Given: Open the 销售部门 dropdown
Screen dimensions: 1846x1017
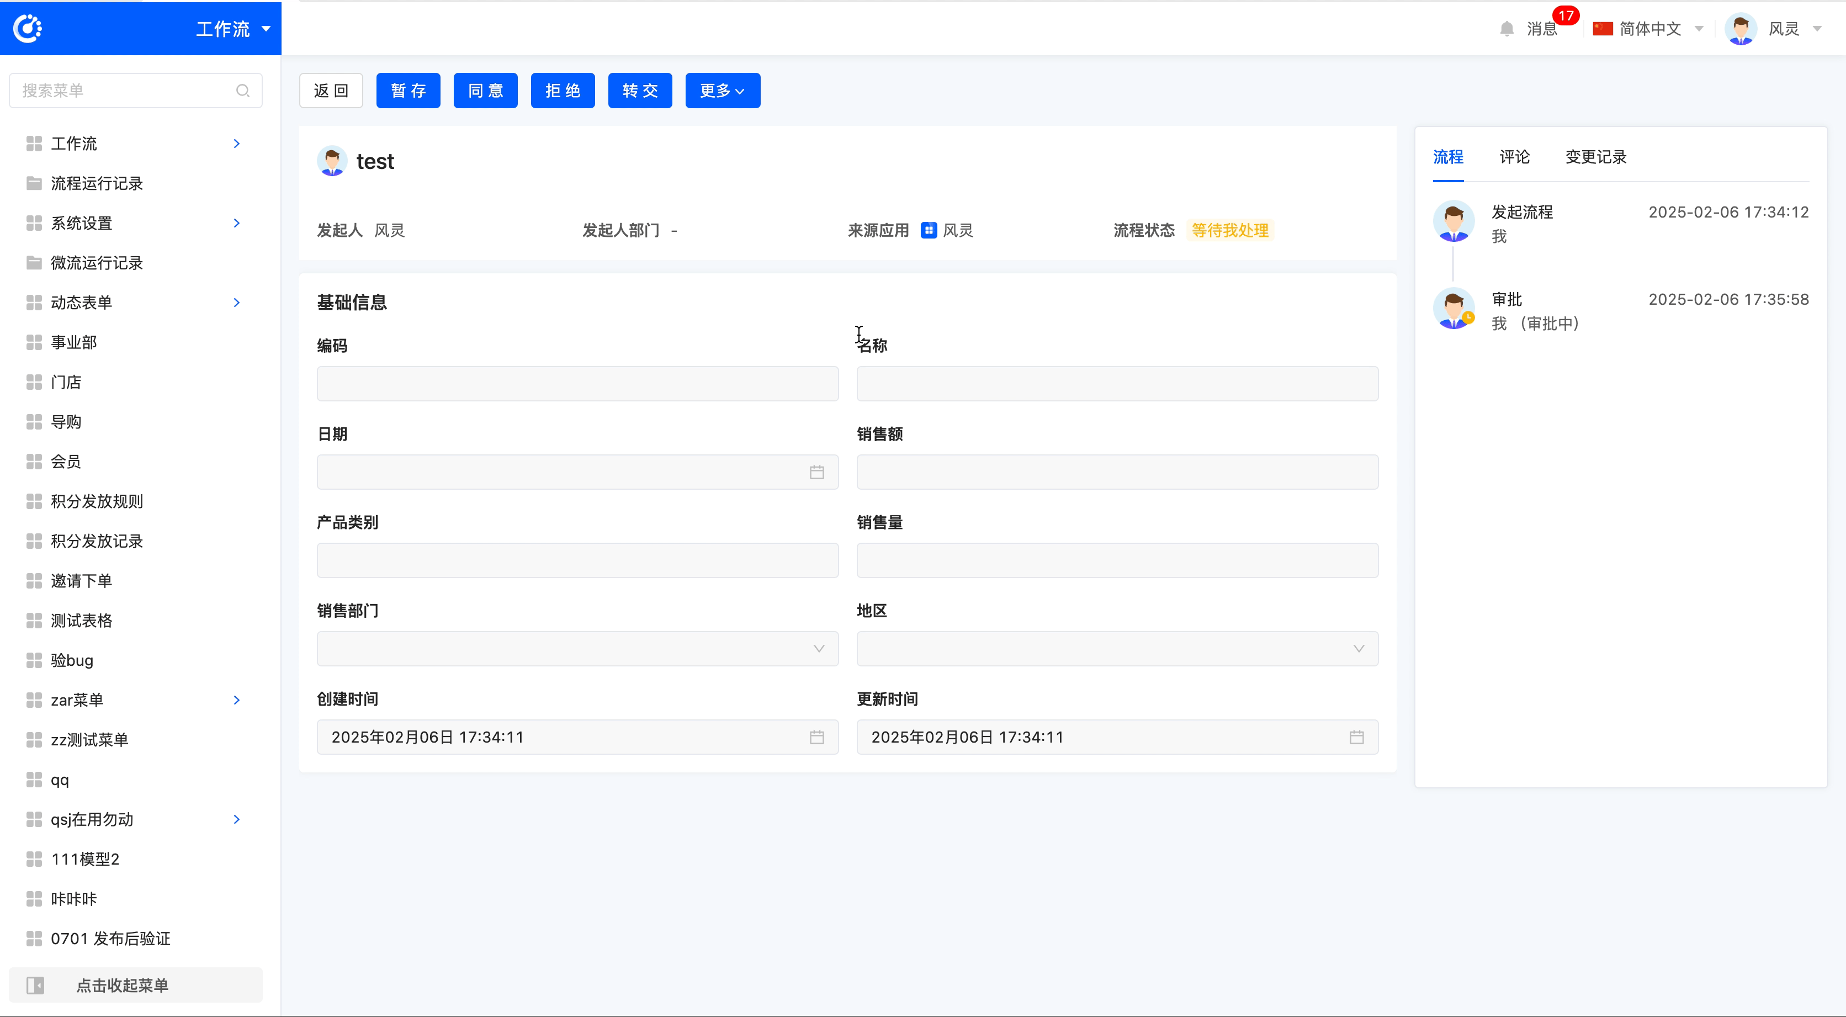Looking at the screenshot, I should [x=577, y=648].
